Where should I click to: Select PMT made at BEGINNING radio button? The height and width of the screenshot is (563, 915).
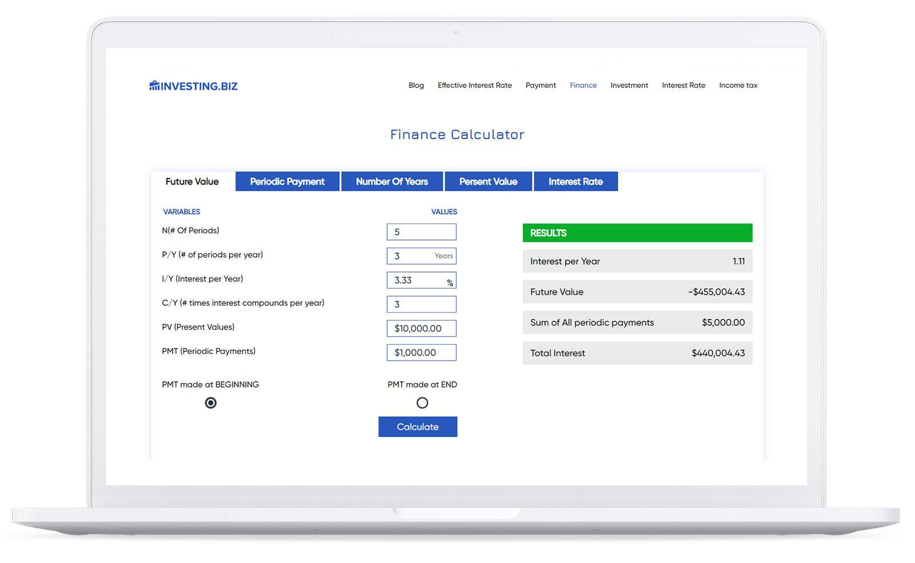pyautogui.click(x=210, y=403)
